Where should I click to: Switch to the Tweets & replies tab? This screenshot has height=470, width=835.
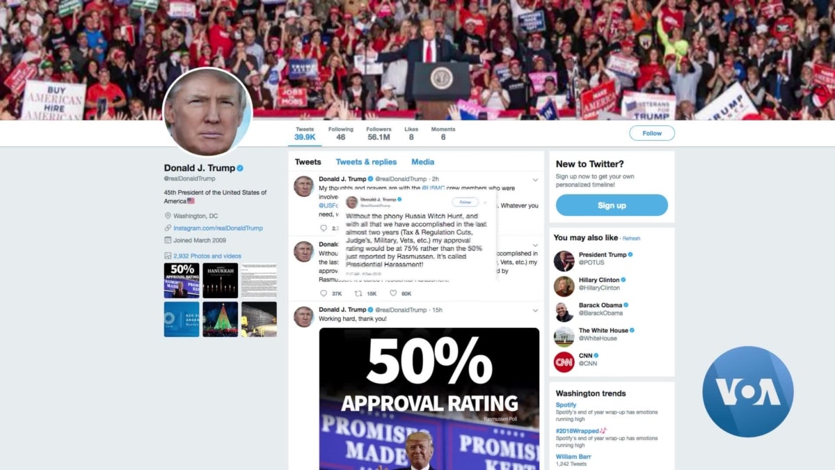tap(366, 162)
